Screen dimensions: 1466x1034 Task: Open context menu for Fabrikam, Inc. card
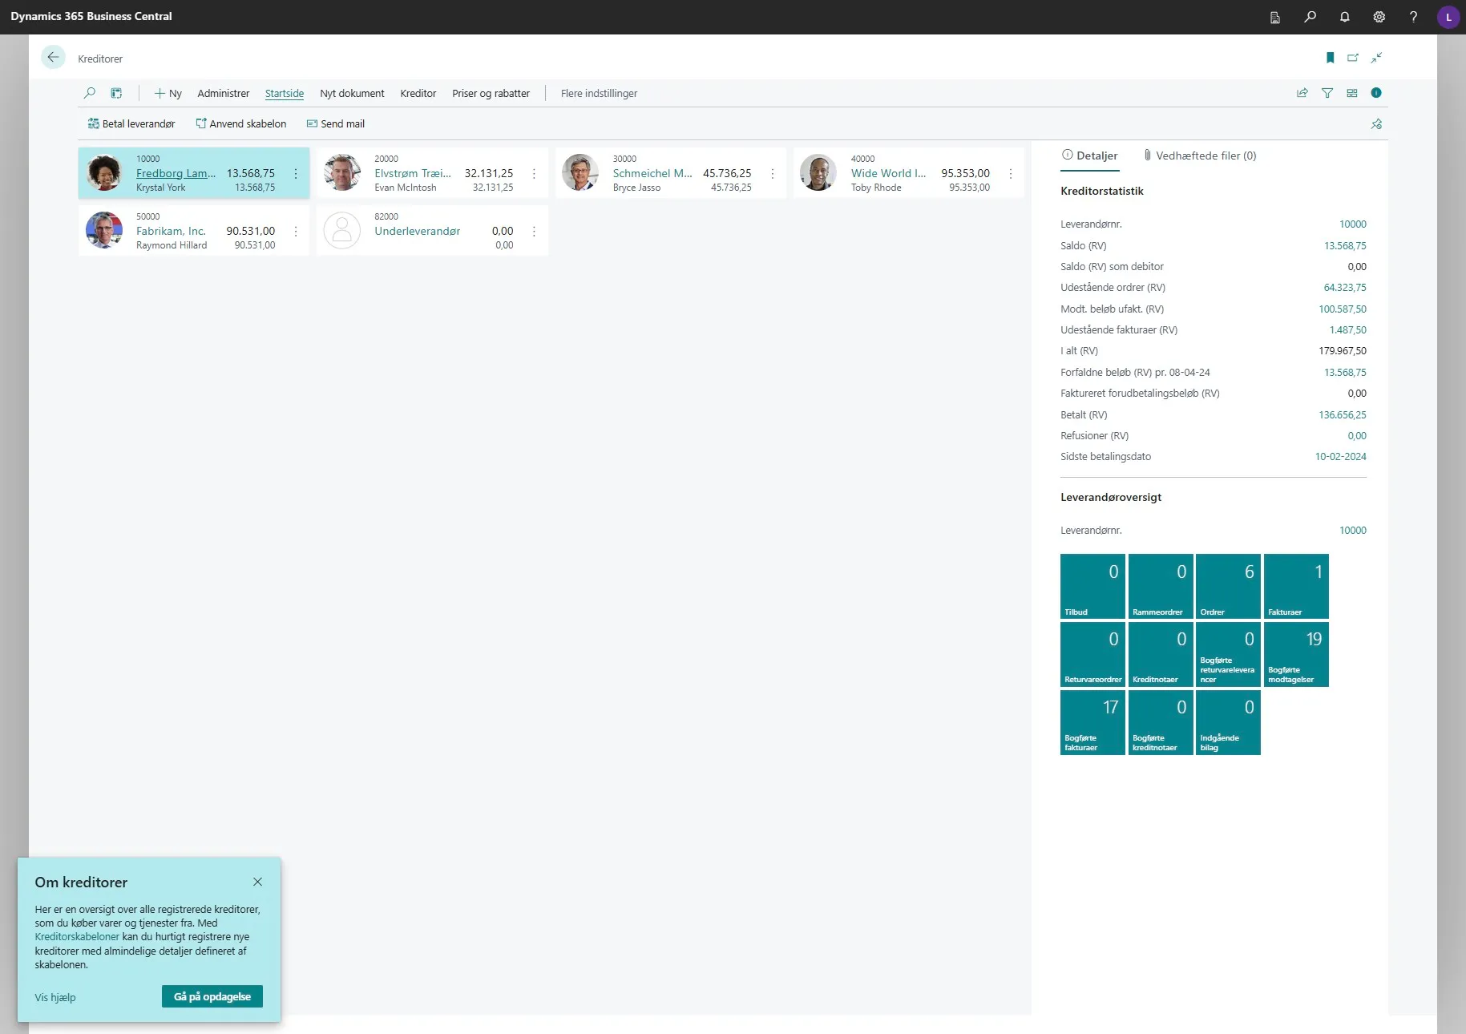coord(296,232)
